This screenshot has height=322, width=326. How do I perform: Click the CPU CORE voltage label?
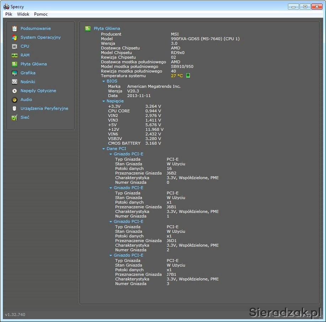click(119, 111)
